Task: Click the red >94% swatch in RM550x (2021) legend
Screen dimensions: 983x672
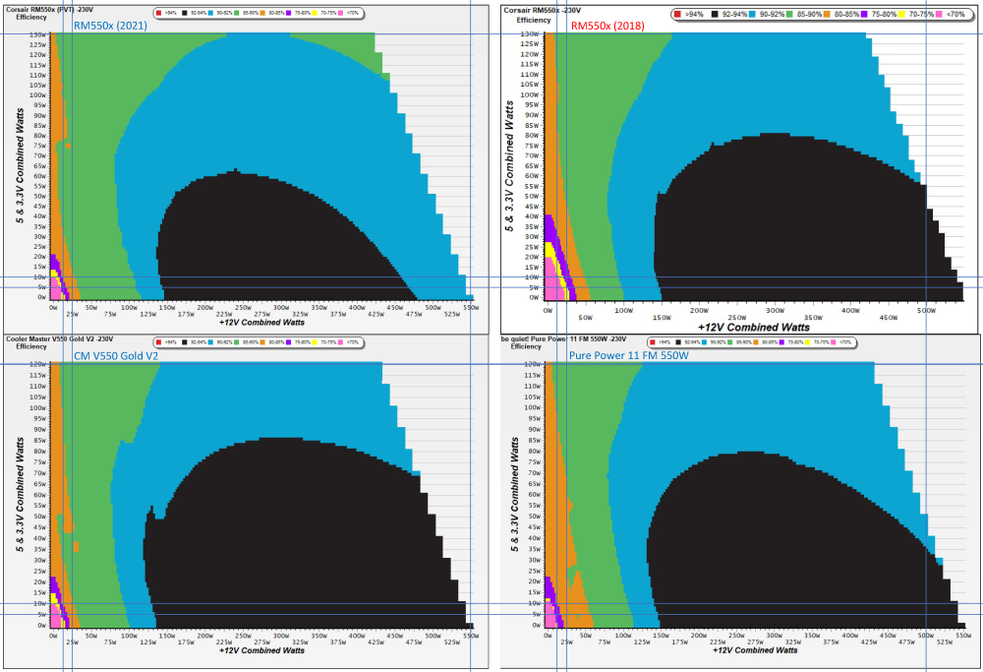Action: click(158, 13)
